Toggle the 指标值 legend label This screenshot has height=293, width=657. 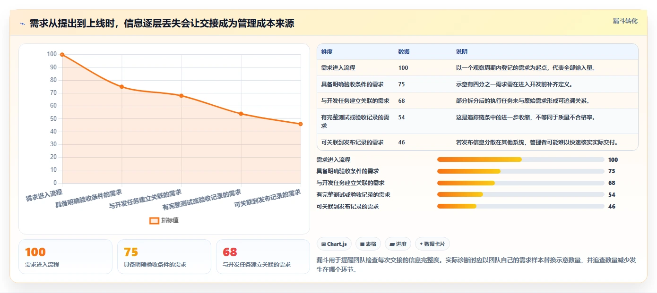(170, 220)
